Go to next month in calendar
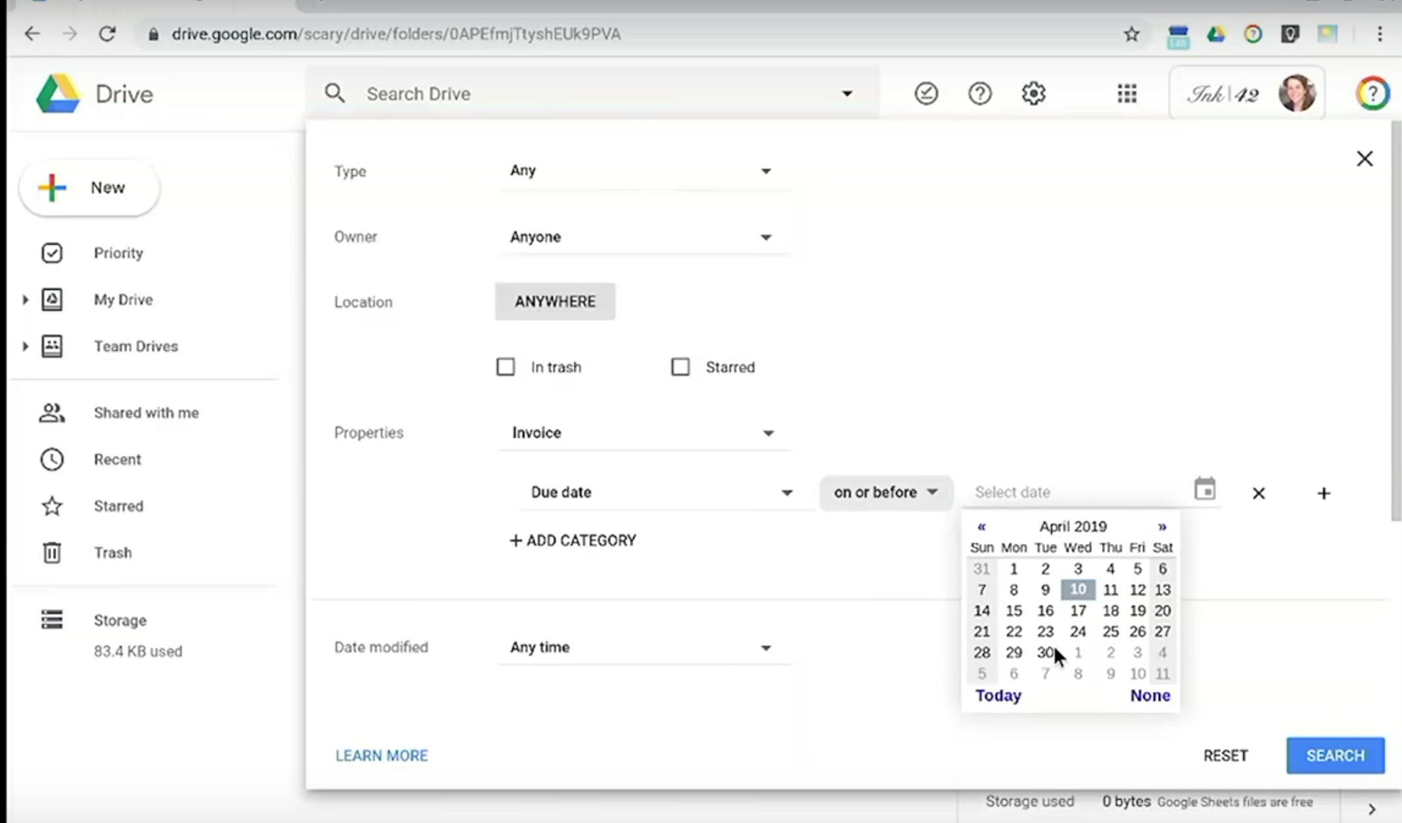Image resolution: width=1402 pixels, height=823 pixels. tap(1162, 526)
